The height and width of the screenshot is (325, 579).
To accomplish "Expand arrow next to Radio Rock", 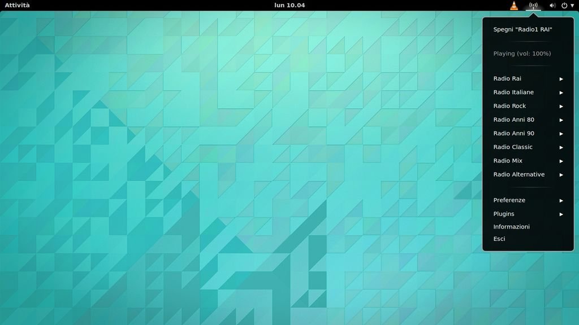I will (x=561, y=106).
